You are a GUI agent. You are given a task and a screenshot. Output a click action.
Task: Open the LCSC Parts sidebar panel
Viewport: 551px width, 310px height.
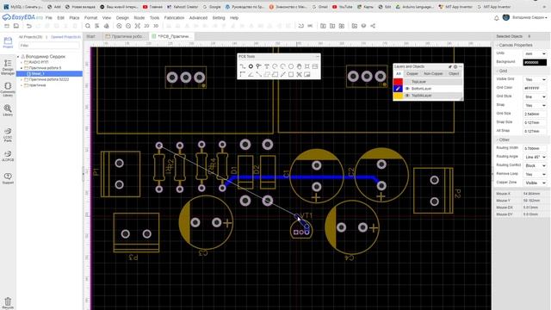pyautogui.click(x=8, y=135)
